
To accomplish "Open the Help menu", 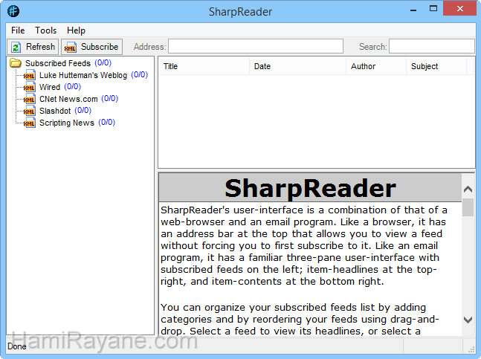I will [76, 30].
